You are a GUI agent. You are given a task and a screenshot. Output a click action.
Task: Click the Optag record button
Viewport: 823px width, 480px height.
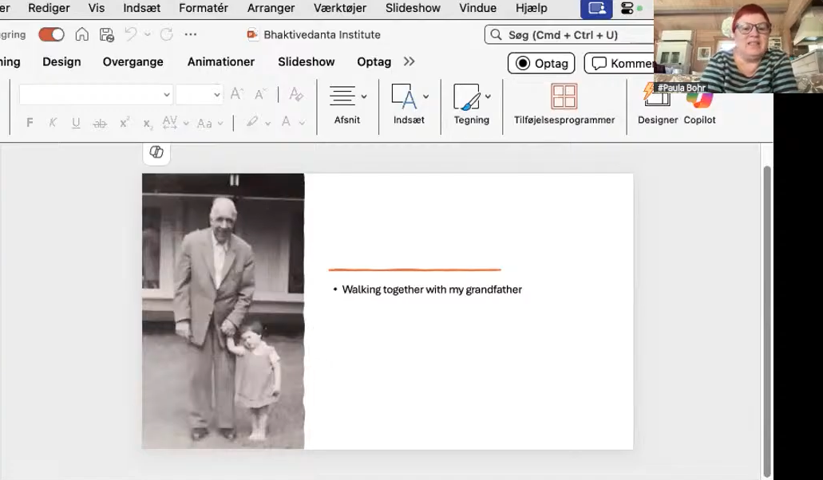coord(541,63)
